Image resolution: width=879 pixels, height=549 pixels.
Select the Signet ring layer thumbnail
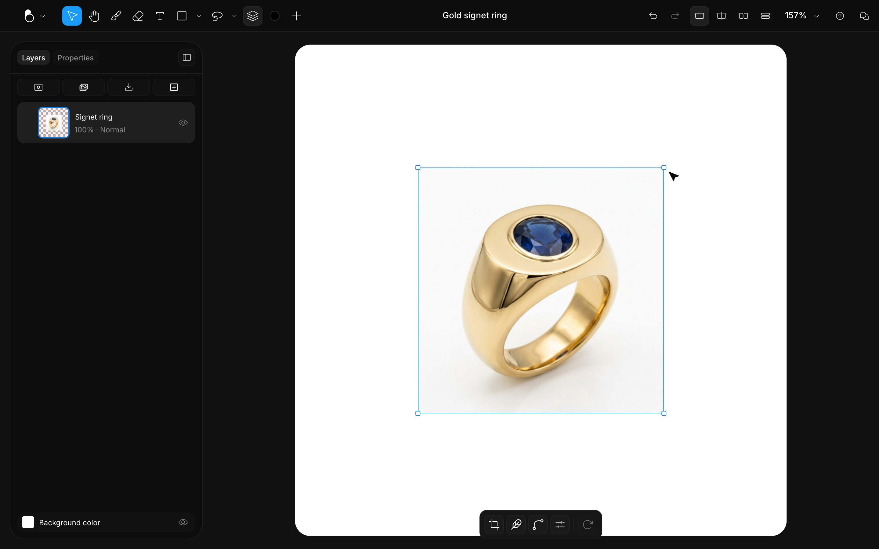54,123
